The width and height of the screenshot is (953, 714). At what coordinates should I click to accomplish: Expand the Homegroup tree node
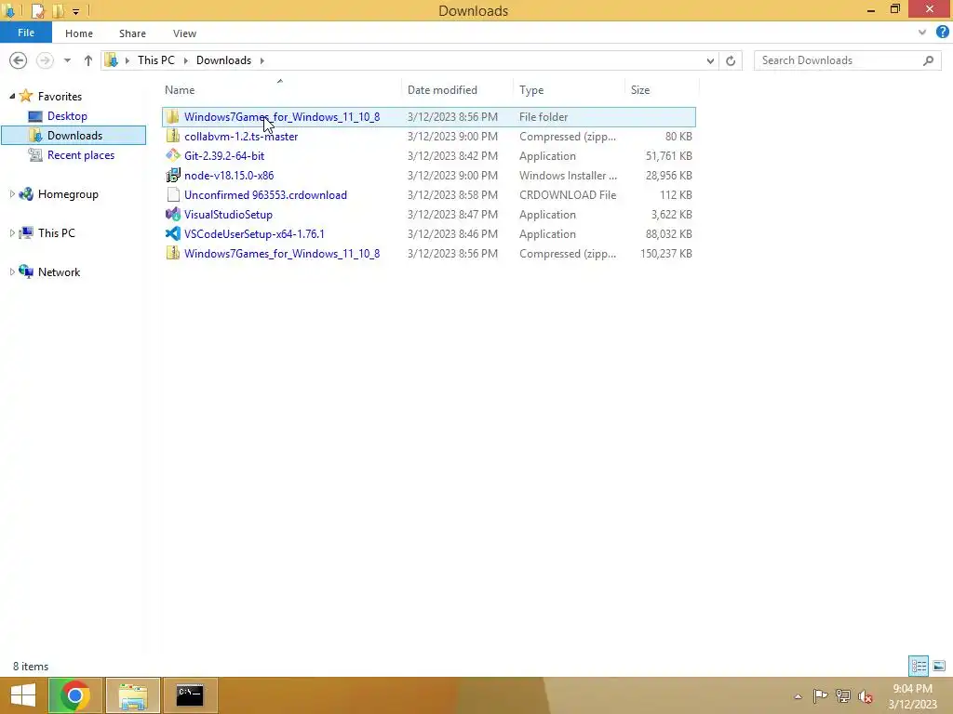(12, 193)
